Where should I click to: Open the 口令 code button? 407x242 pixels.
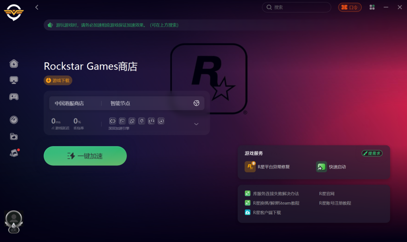(x=350, y=7)
